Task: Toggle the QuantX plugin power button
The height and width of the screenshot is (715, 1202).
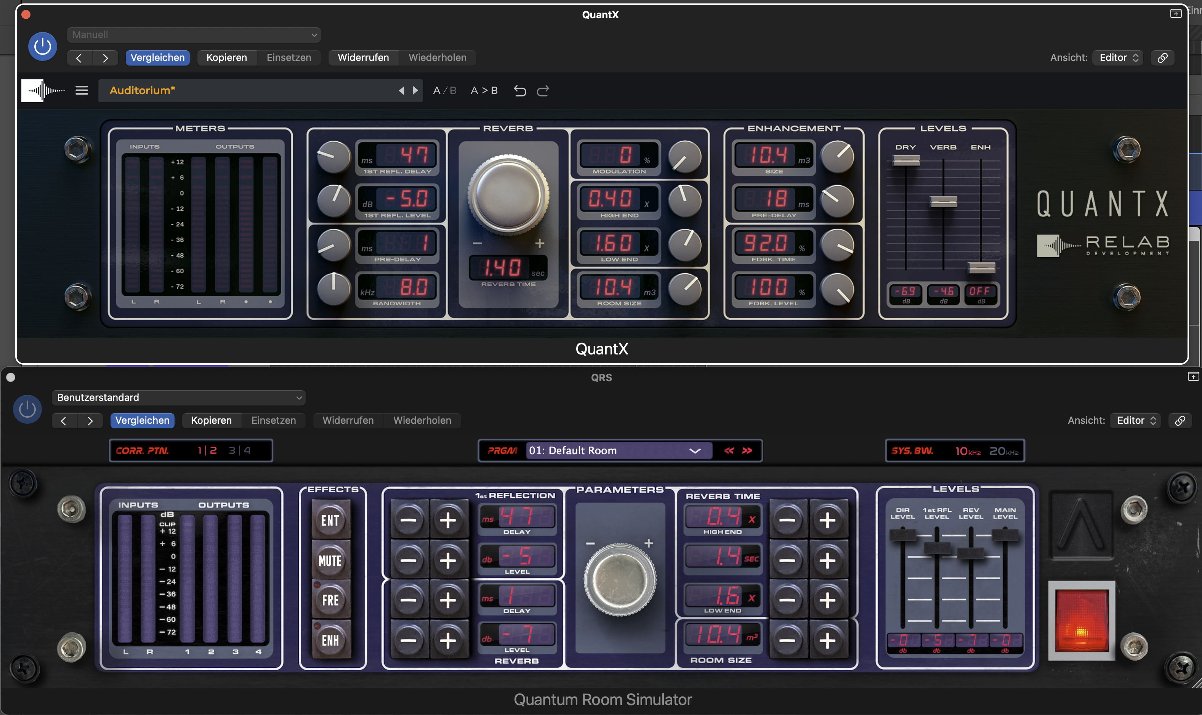Action: [42, 46]
